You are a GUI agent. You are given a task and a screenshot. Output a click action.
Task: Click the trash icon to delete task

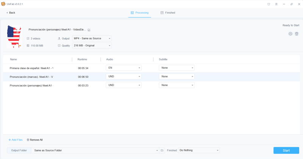tap(297, 34)
